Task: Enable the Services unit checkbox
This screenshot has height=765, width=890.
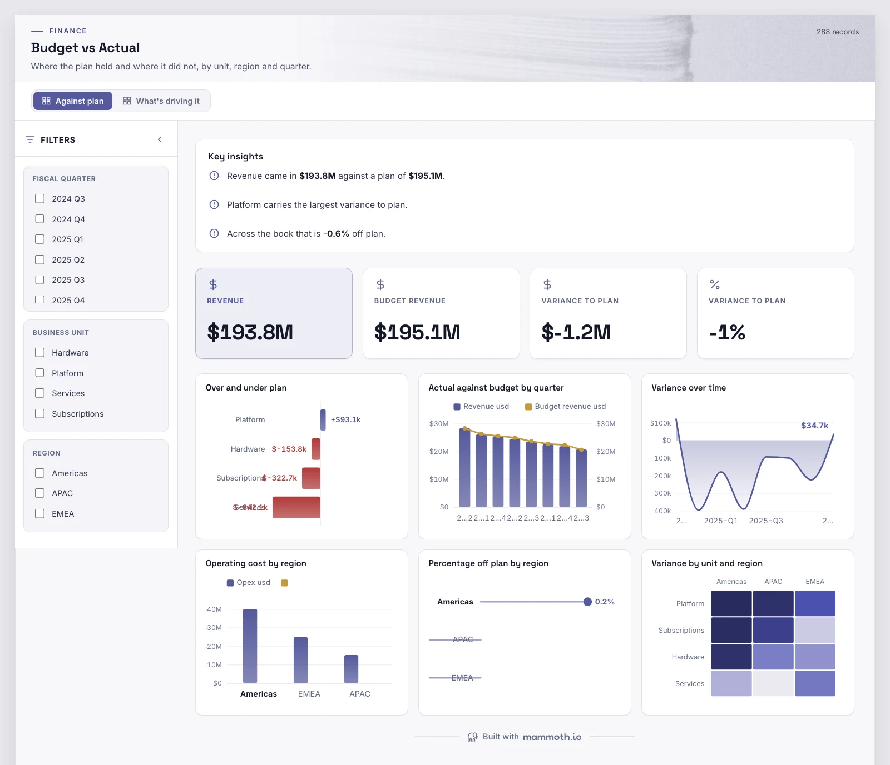Action: pos(39,393)
